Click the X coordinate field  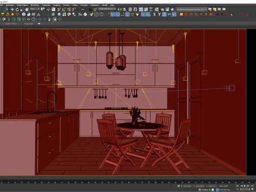click(188, 186)
